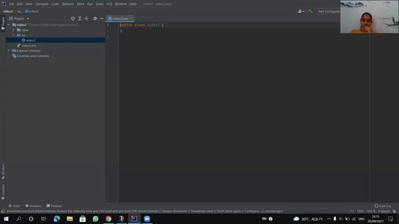Open Microsoft Edge from taskbar
The width and height of the screenshot is (399, 224).
pos(57,218)
